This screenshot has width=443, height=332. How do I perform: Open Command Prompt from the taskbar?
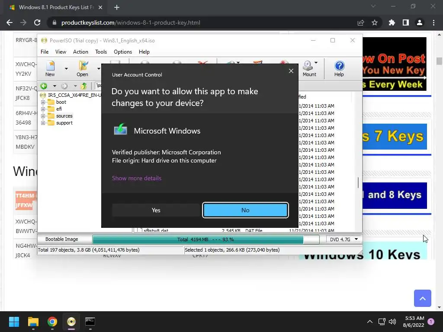(x=90, y=322)
